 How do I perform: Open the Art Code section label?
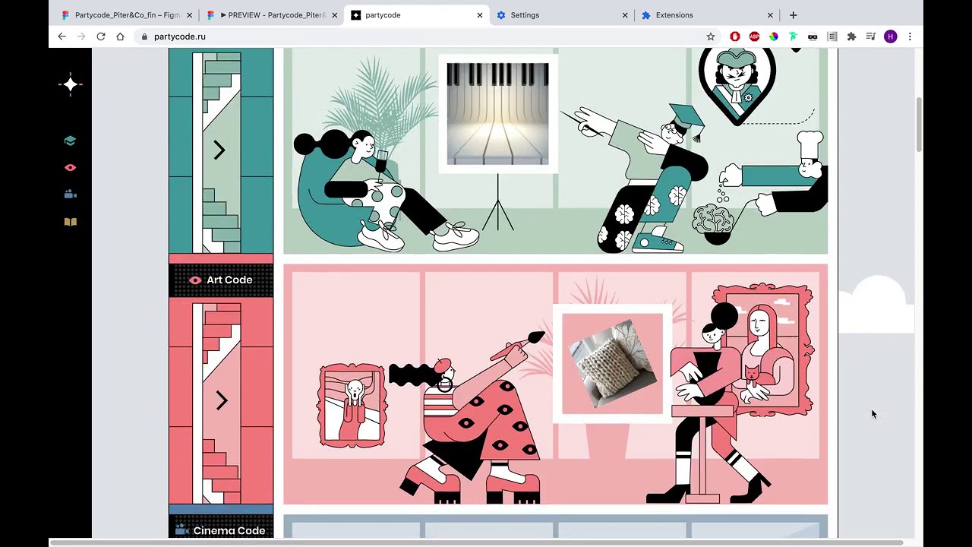221,280
